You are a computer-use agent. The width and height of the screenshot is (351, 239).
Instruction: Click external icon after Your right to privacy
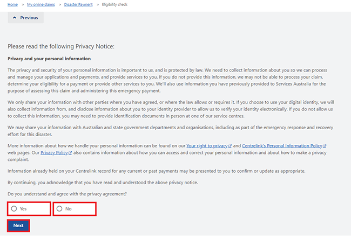pyautogui.click(x=230, y=146)
